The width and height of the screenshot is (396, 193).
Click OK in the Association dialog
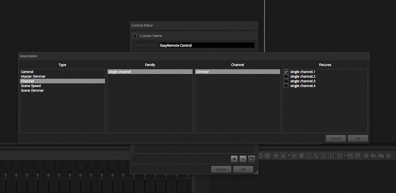coord(358,139)
